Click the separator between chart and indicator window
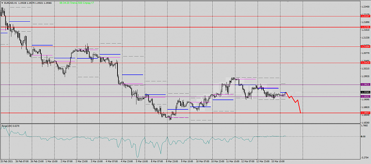 (180, 123)
